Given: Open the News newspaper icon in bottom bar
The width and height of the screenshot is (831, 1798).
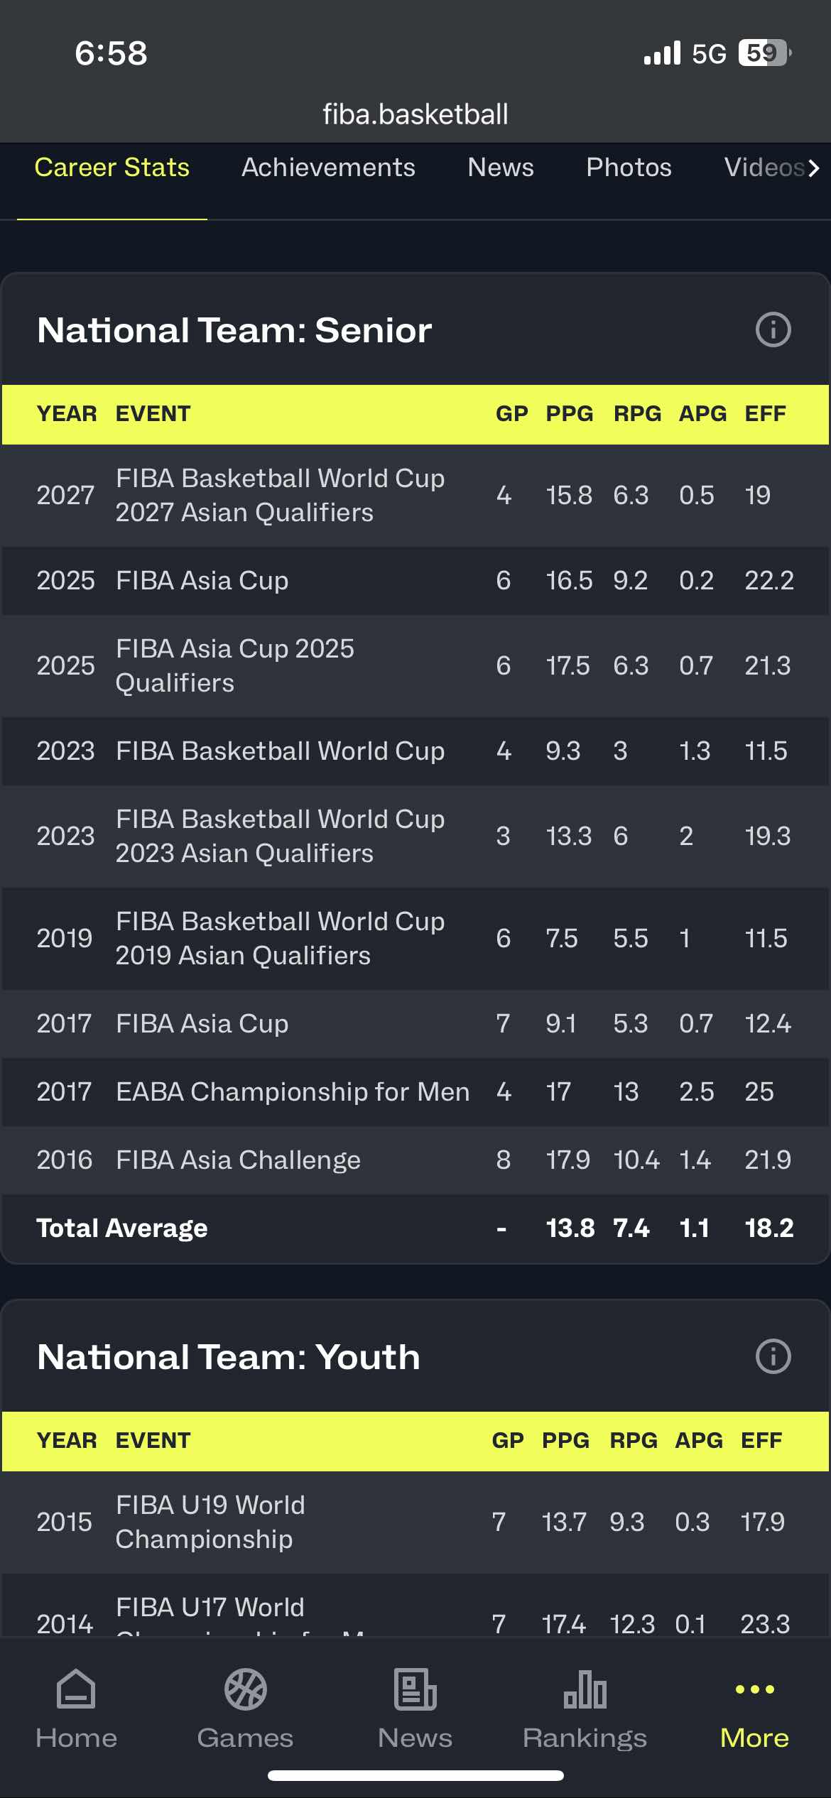Looking at the screenshot, I should click(x=415, y=1689).
